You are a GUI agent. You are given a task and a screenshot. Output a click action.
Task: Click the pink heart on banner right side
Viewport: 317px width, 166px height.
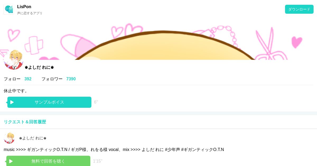[297, 42]
